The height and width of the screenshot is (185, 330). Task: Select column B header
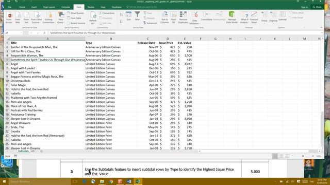pos(111,39)
